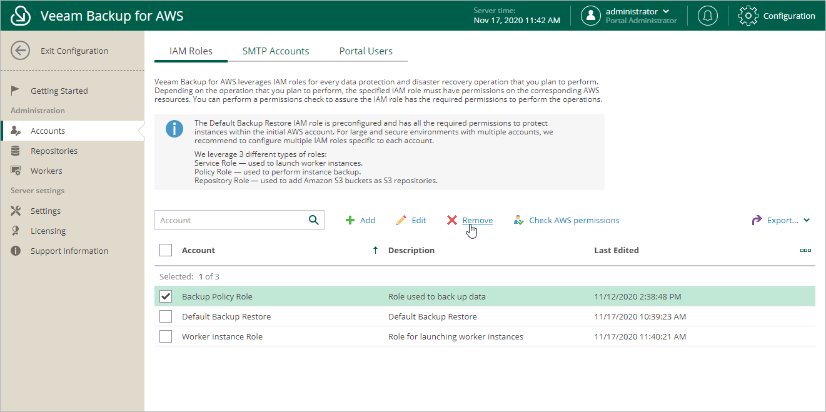Click the Portal Administrator role text
826x412 pixels.
[x=642, y=21]
